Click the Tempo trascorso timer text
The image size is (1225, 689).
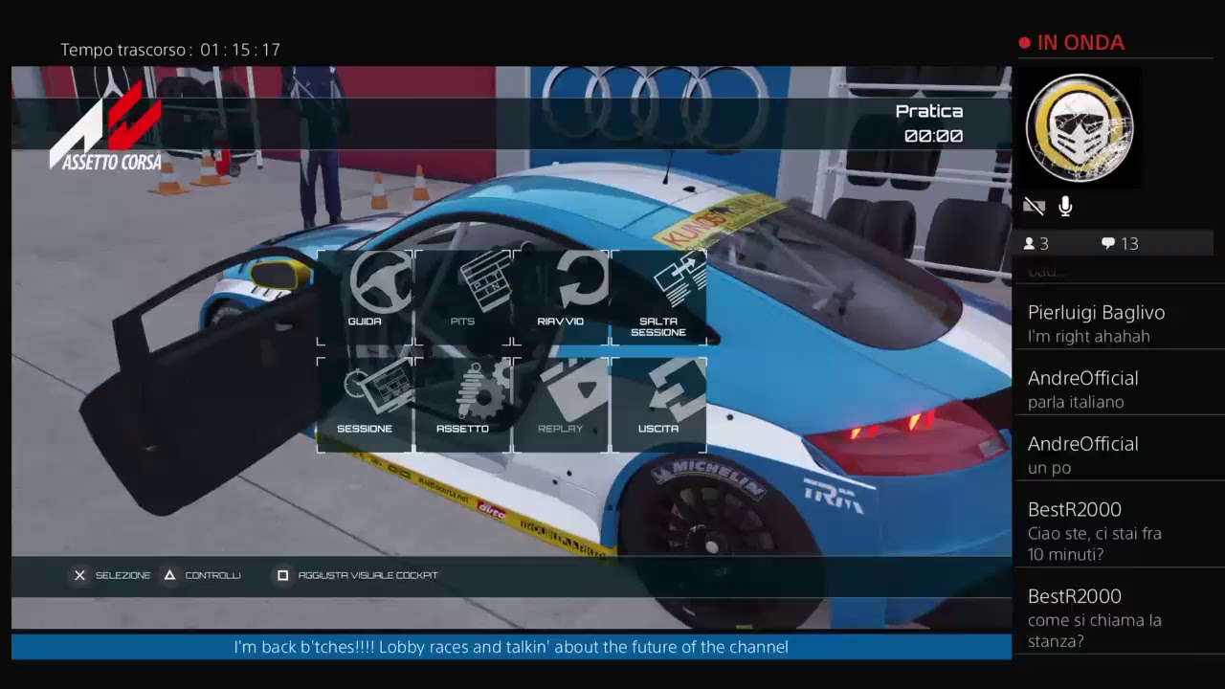170,50
